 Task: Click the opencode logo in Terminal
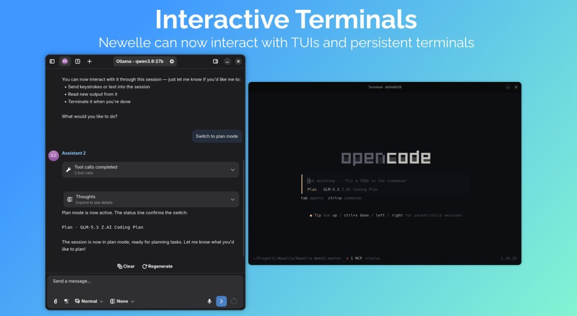click(386, 158)
